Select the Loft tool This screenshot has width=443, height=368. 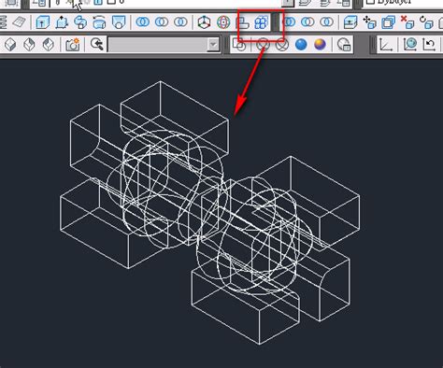pos(119,22)
